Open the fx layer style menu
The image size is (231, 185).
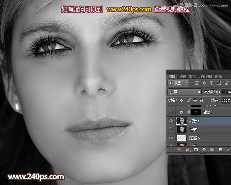point(188,150)
